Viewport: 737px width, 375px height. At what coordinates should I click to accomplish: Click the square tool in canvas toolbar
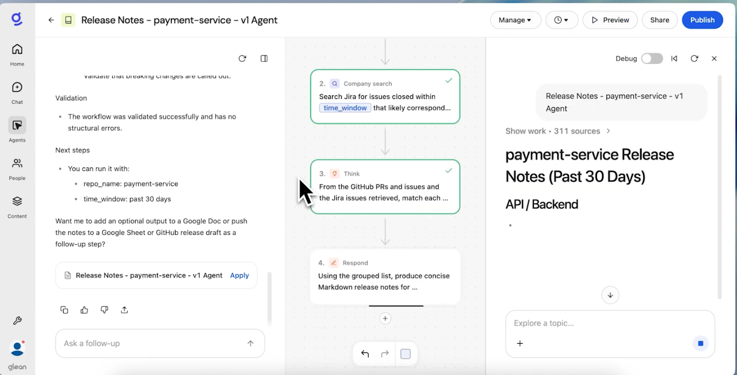(405, 354)
